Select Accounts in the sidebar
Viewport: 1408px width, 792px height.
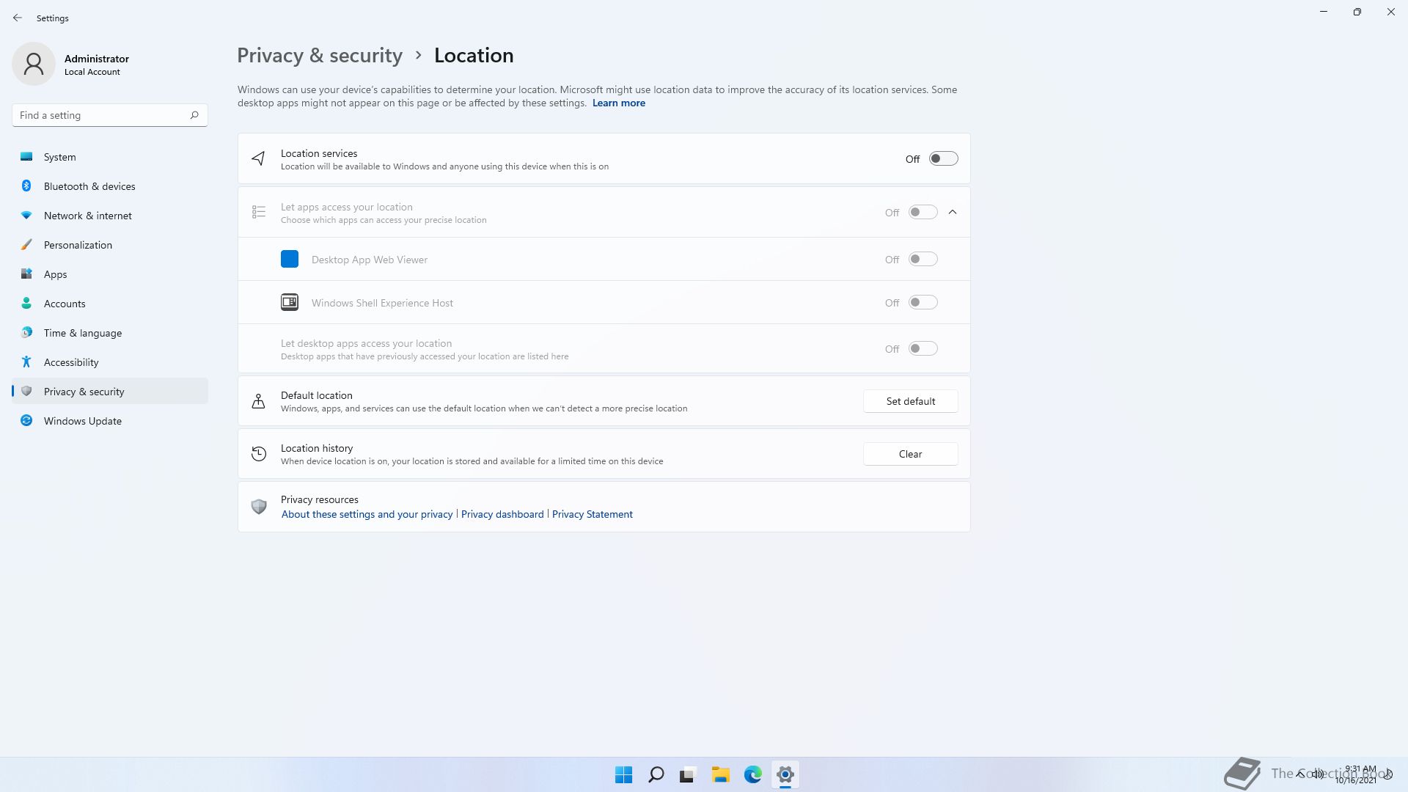pyautogui.click(x=110, y=303)
